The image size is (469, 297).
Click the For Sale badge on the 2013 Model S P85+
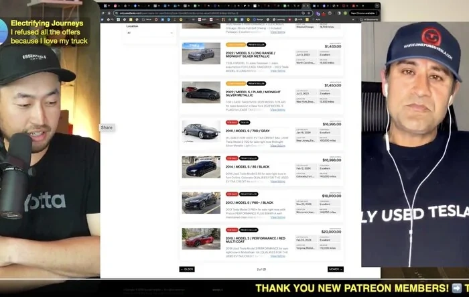232,194
